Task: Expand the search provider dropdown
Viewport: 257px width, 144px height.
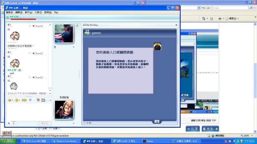Action: pos(254,8)
